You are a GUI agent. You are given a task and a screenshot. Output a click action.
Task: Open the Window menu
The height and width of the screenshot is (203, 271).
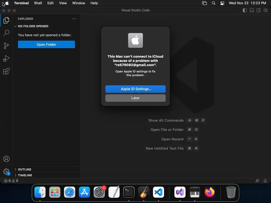(79, 3)
